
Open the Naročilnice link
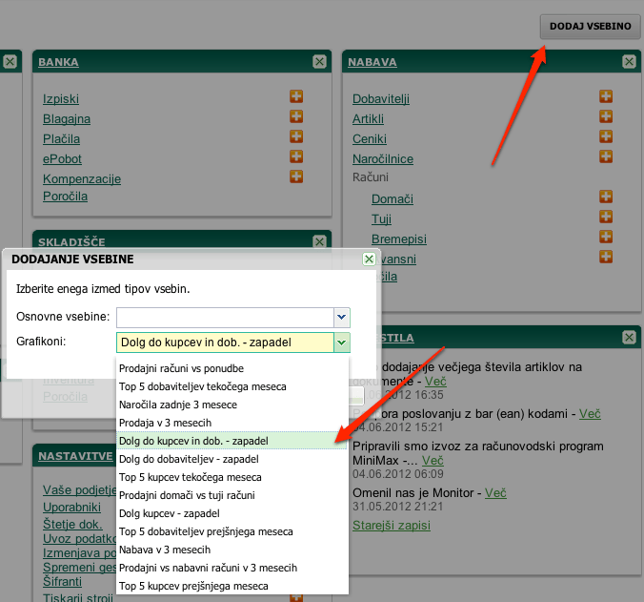click(383, 159)
